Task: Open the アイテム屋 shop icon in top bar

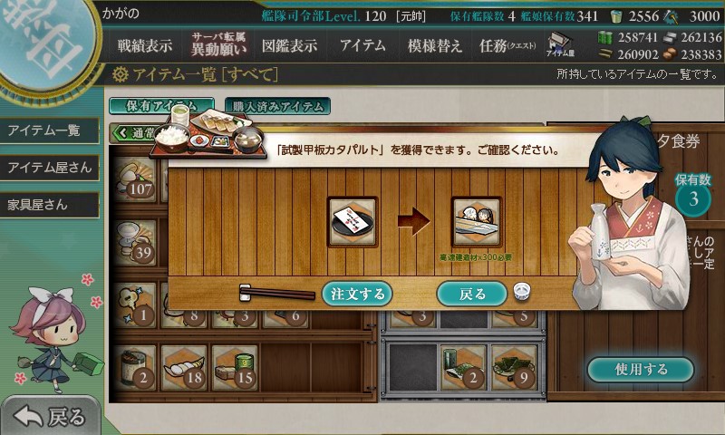Action: (560, 44)
